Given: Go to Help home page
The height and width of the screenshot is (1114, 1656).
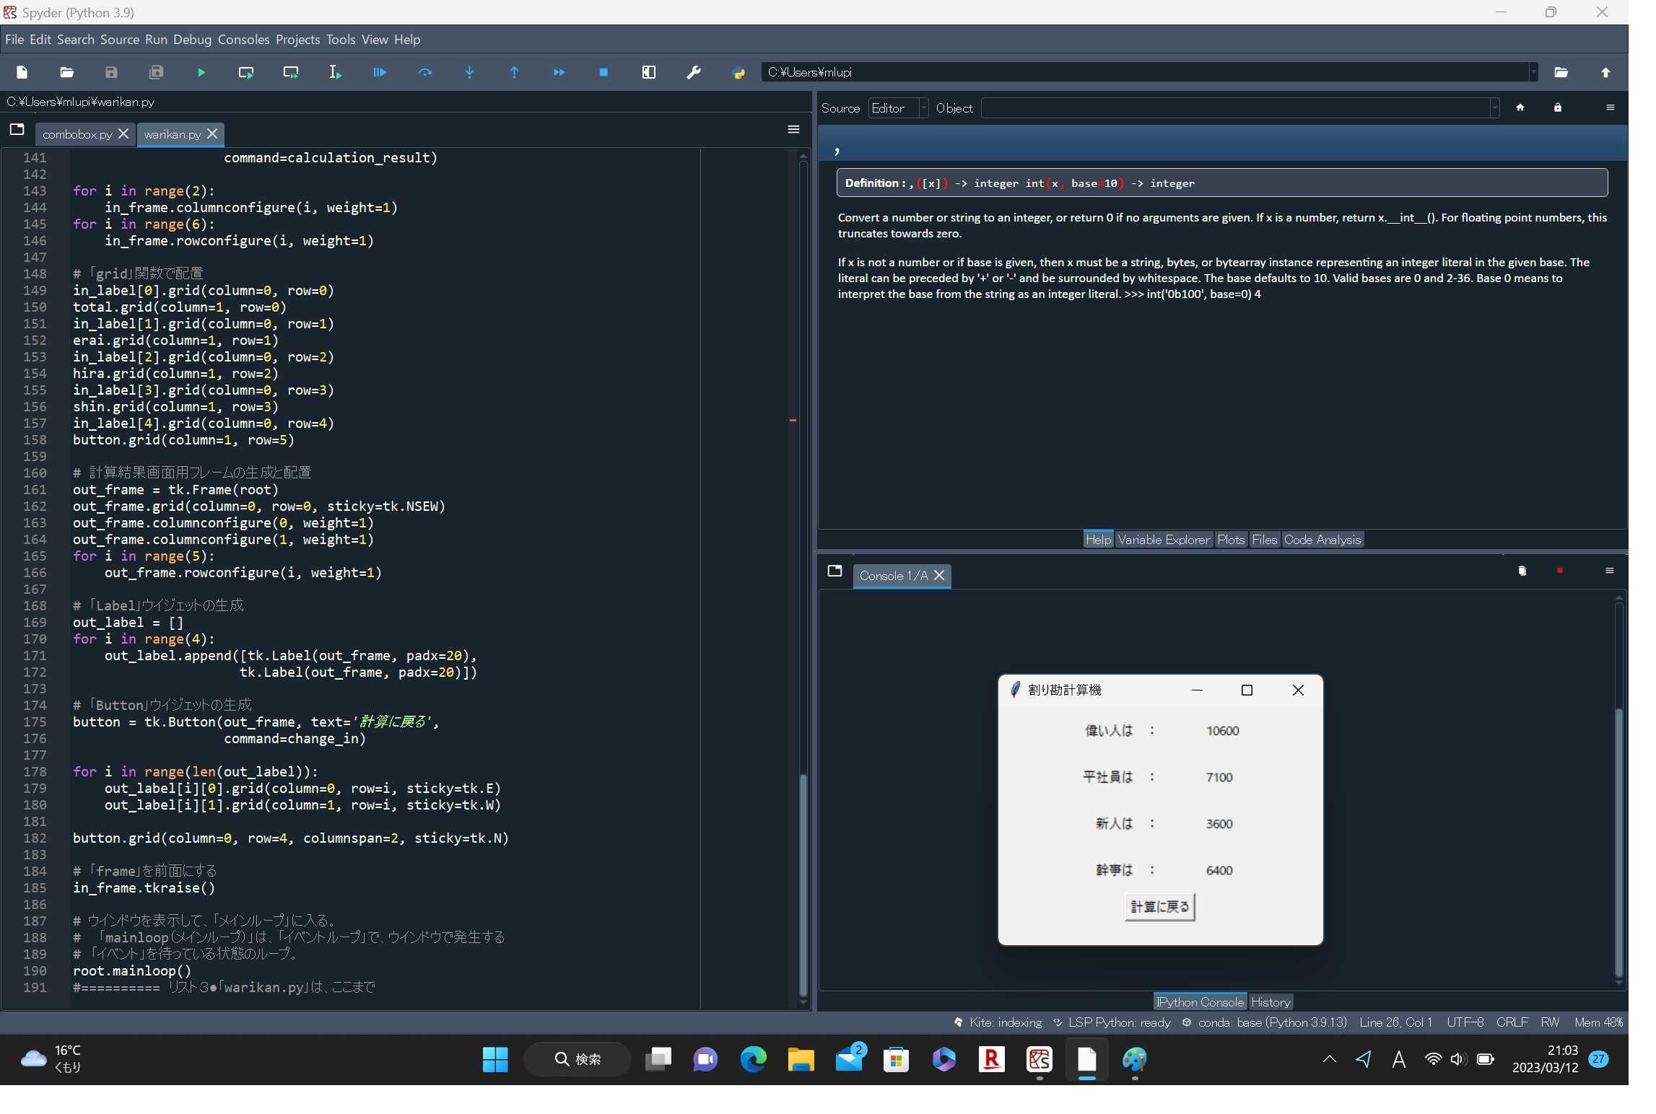Looking at the screenshot, I should 1521,108.
